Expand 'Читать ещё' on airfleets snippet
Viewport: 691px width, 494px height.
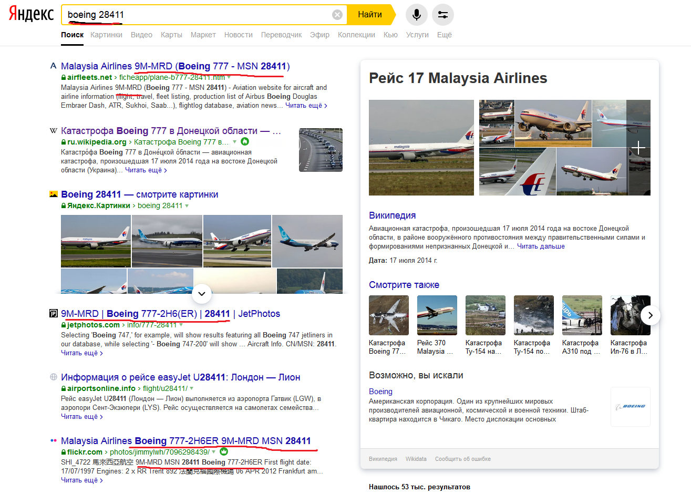click(x=306, y=106)
